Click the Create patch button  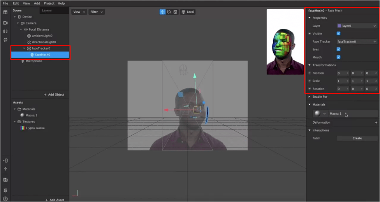pos(357,138)
